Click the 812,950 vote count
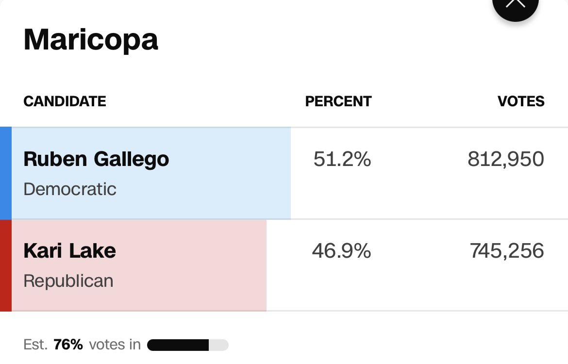 click(x=506, y=159)
